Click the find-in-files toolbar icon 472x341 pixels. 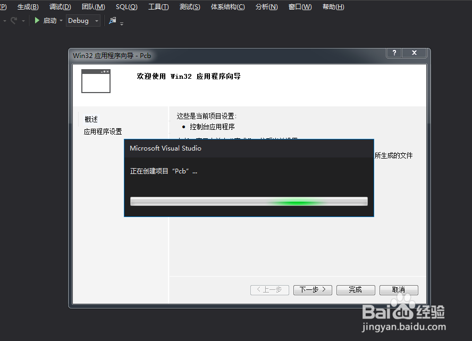click(x=112, y=21)
